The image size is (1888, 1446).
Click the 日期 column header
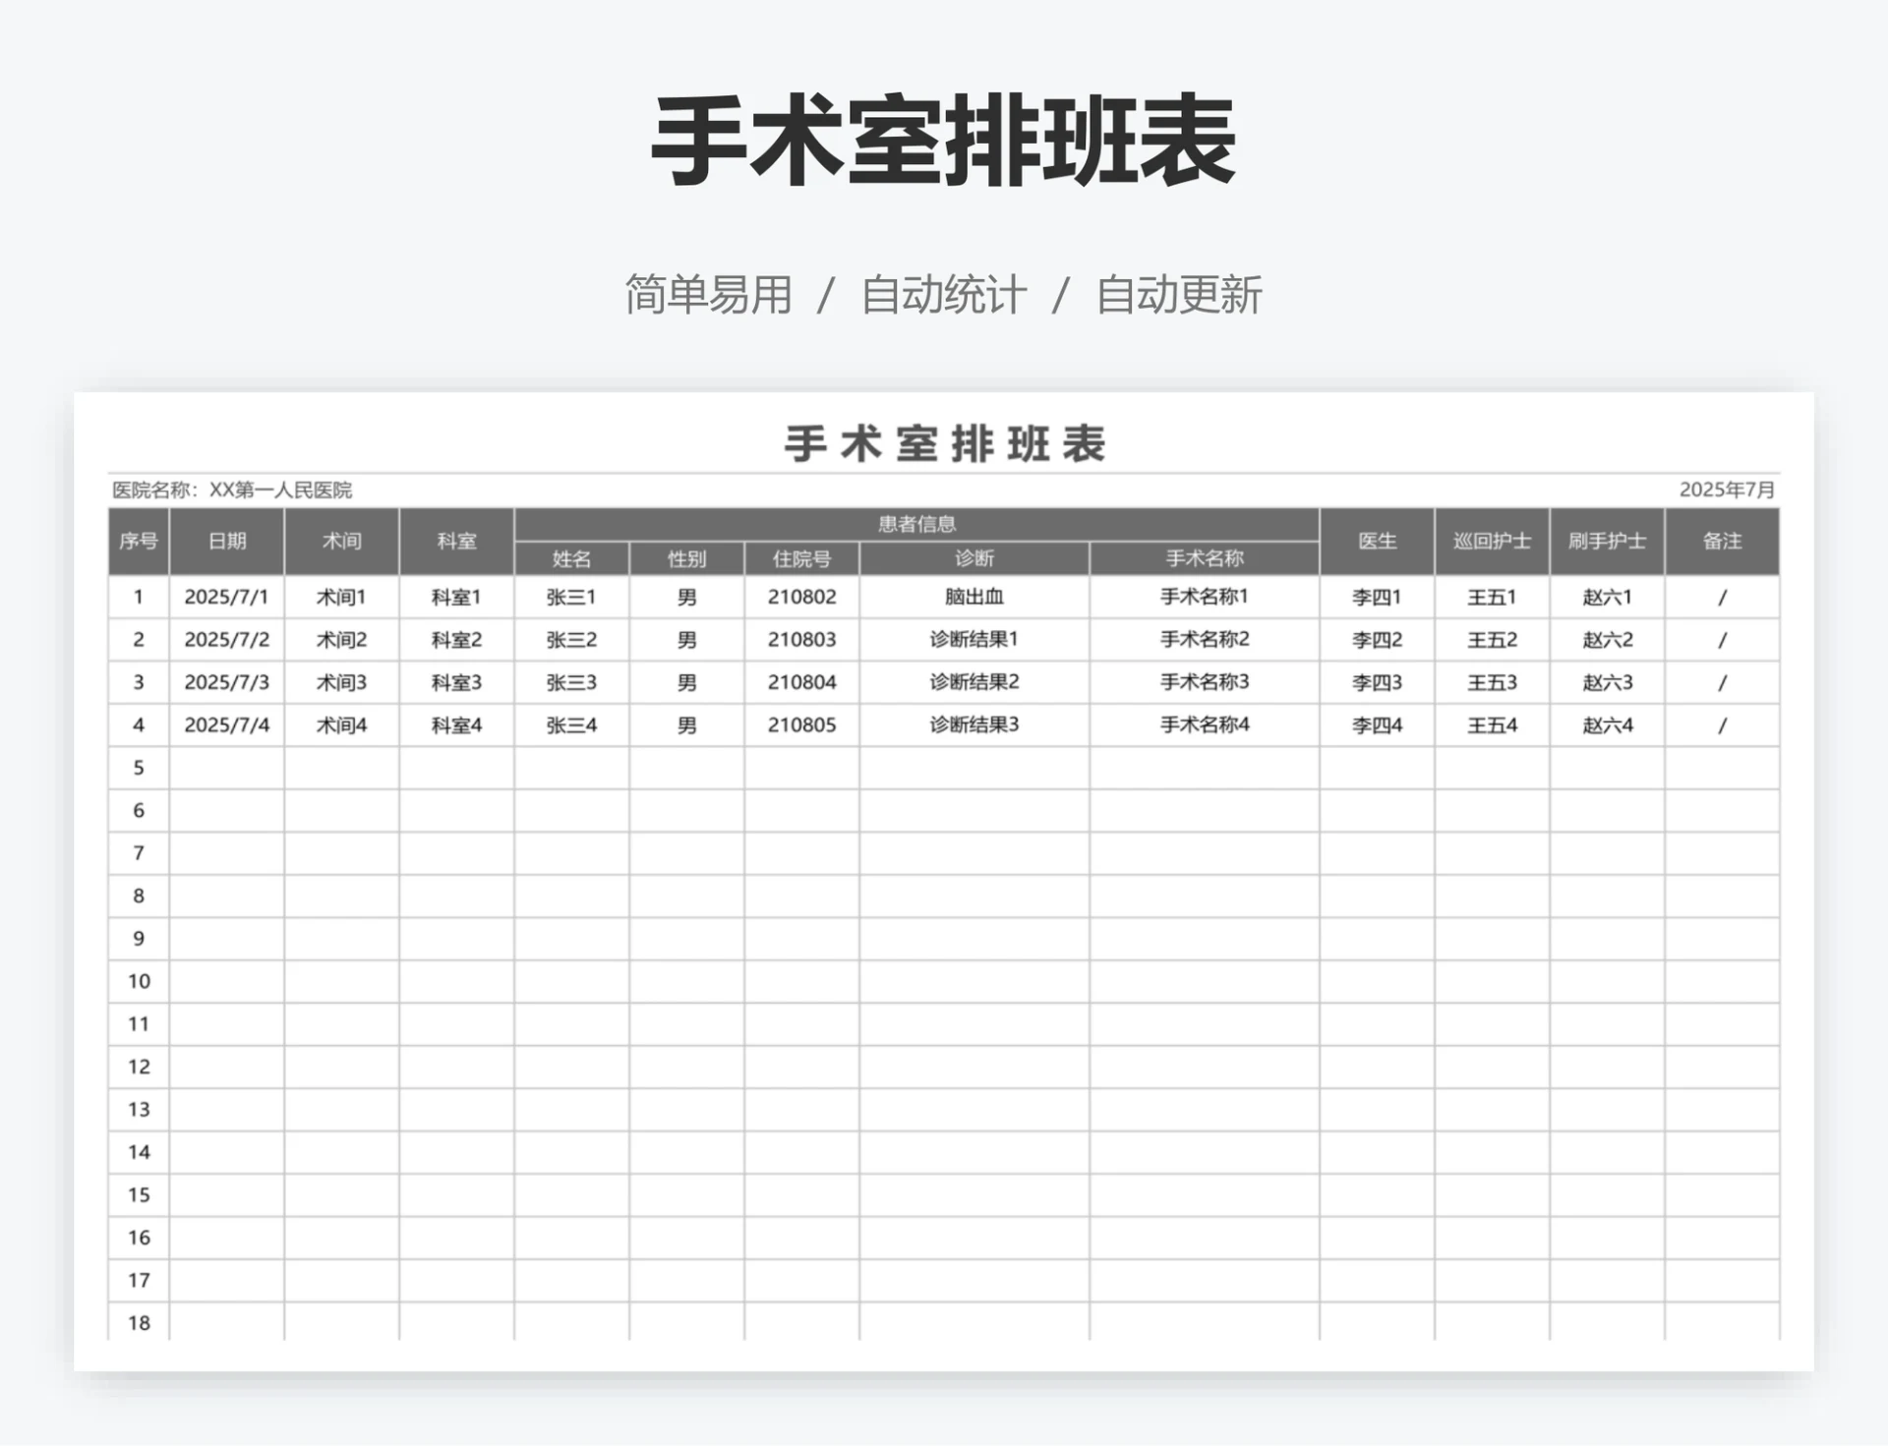click(227, 541)
